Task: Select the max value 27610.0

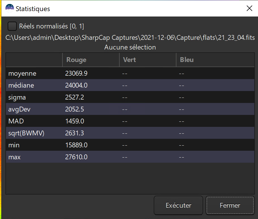Action: [76, 157]
